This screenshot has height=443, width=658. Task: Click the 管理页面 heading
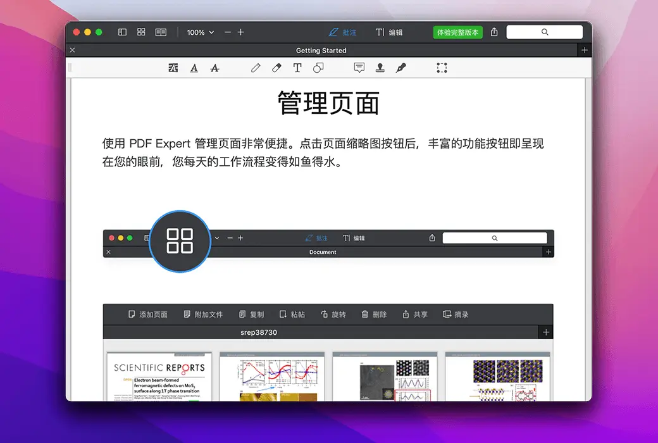328,103
